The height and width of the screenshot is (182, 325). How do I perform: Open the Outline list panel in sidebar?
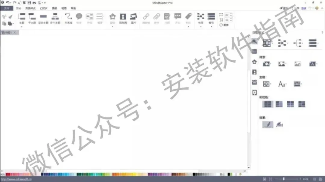[254, 51]
